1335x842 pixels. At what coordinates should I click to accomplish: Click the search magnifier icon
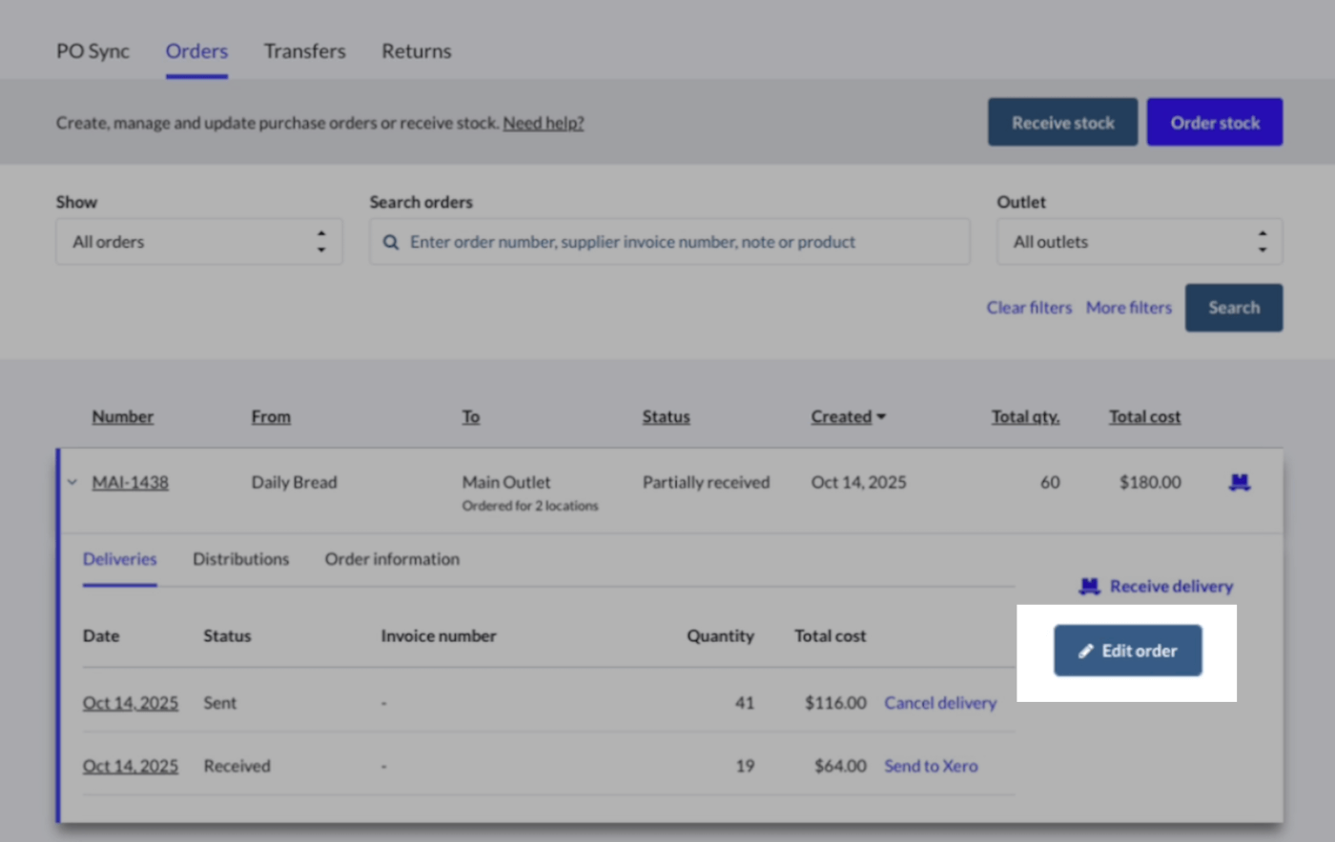[x=391, y=243]
